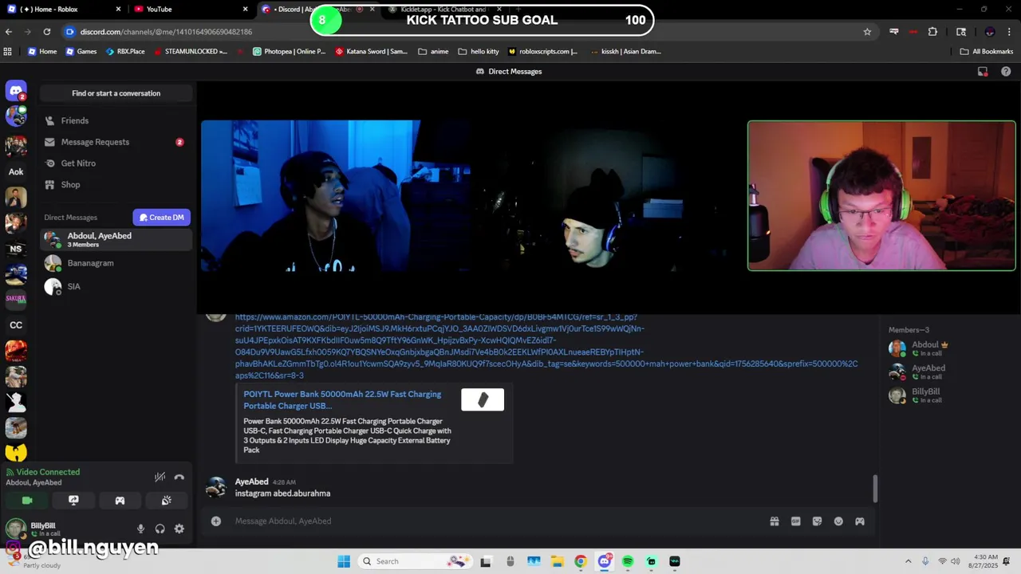1021x574 pixels.
Task: Open SIA direct message
Action: [116, 286]
